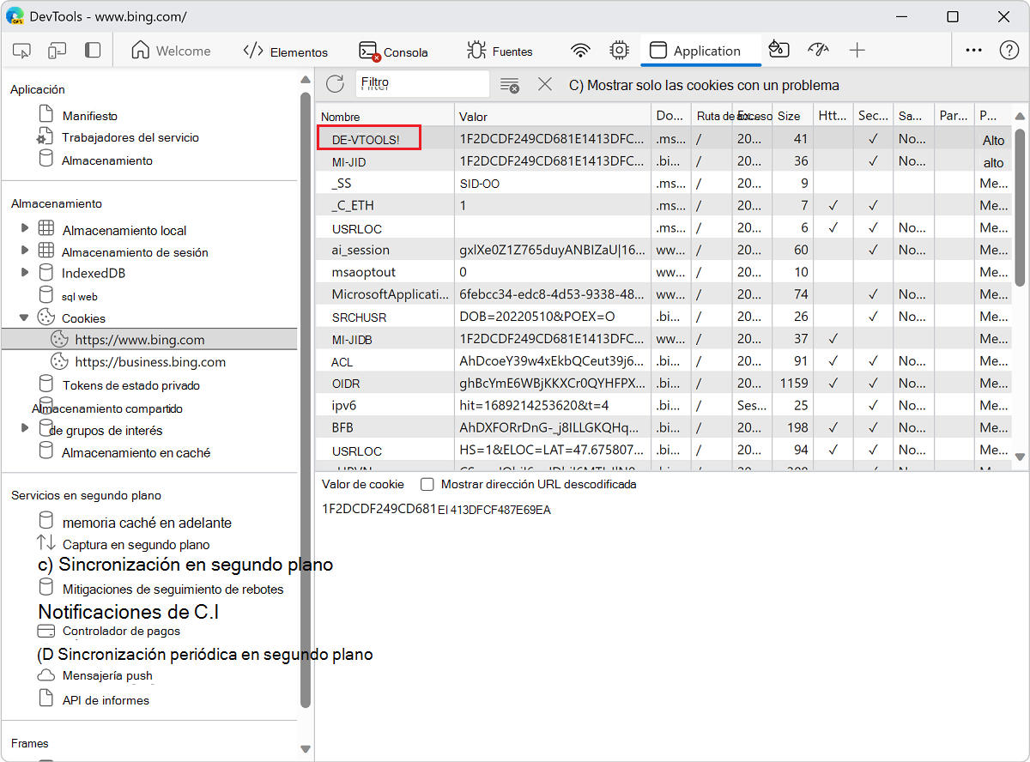Open DevTools settings gear icon
The image size is (1030, 762).
pyautogui.click(x=619, y=51)
